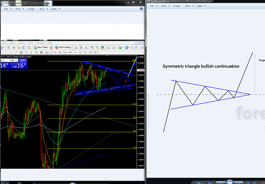Select the vertical line drawing tool
Screen dimensions: 265x184
6,53
